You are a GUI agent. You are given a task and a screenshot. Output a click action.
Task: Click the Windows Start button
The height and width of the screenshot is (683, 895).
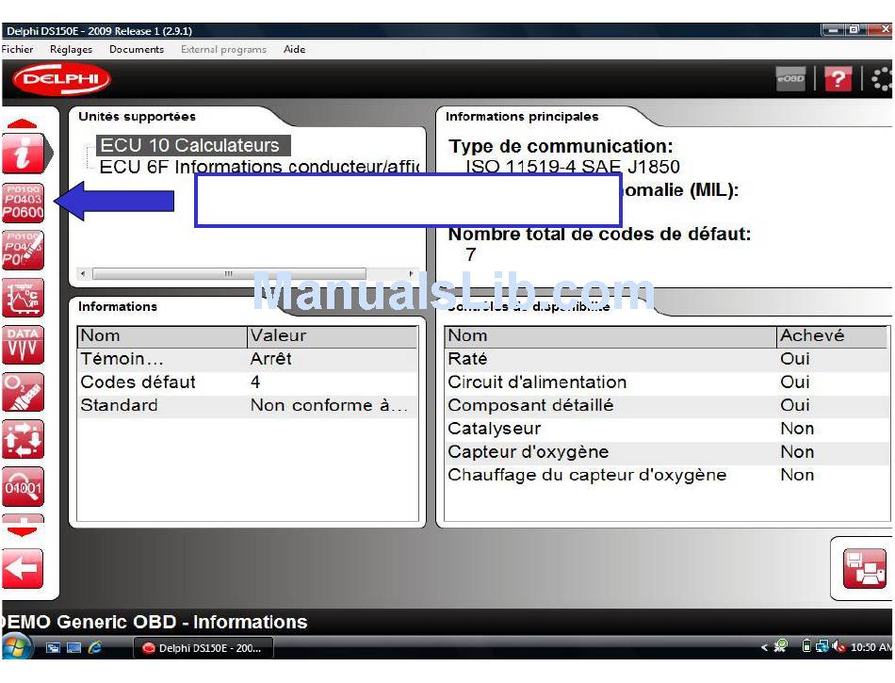tap(15, 647)
